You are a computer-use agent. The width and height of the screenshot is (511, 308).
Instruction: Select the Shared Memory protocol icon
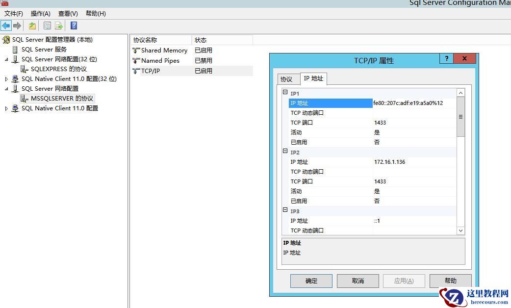[135, 50]
